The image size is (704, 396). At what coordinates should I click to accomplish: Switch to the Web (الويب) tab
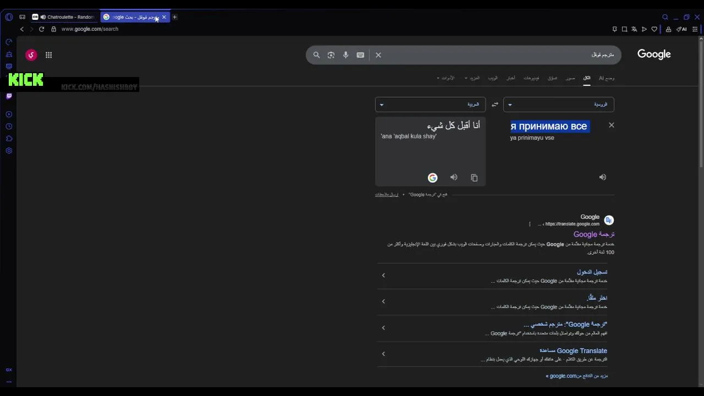493,78
